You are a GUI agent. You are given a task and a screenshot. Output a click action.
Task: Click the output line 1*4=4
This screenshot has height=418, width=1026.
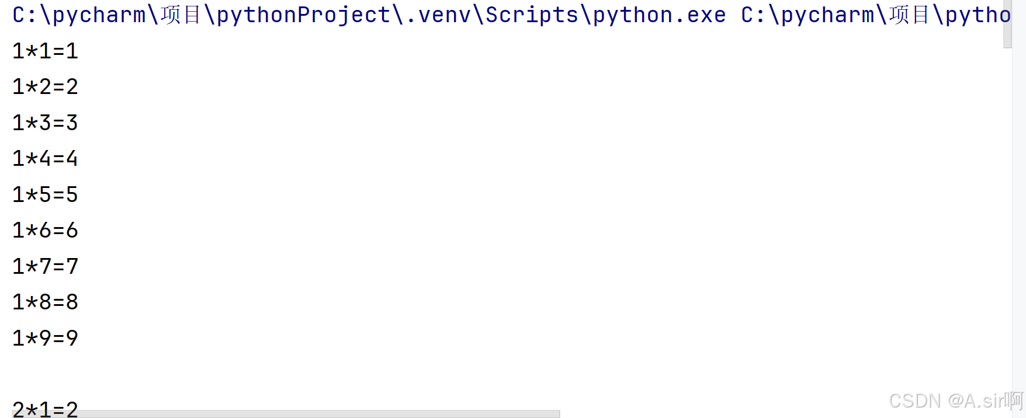pyautogui.click(x=45, y=159)
